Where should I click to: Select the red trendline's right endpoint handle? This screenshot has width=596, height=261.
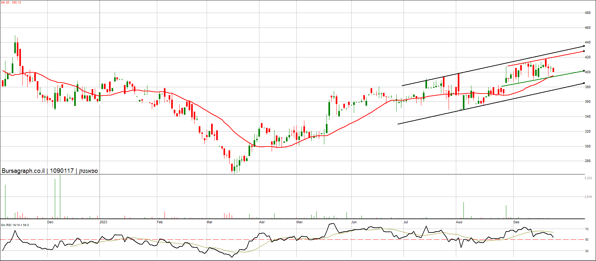point(584,51)
